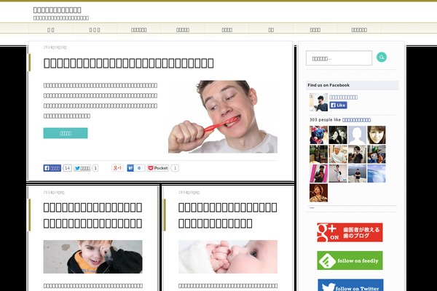The width and height of the screenshot is (437, 291).
Task: Open the black-and-white two women profile photo
Action: point(338,135)
